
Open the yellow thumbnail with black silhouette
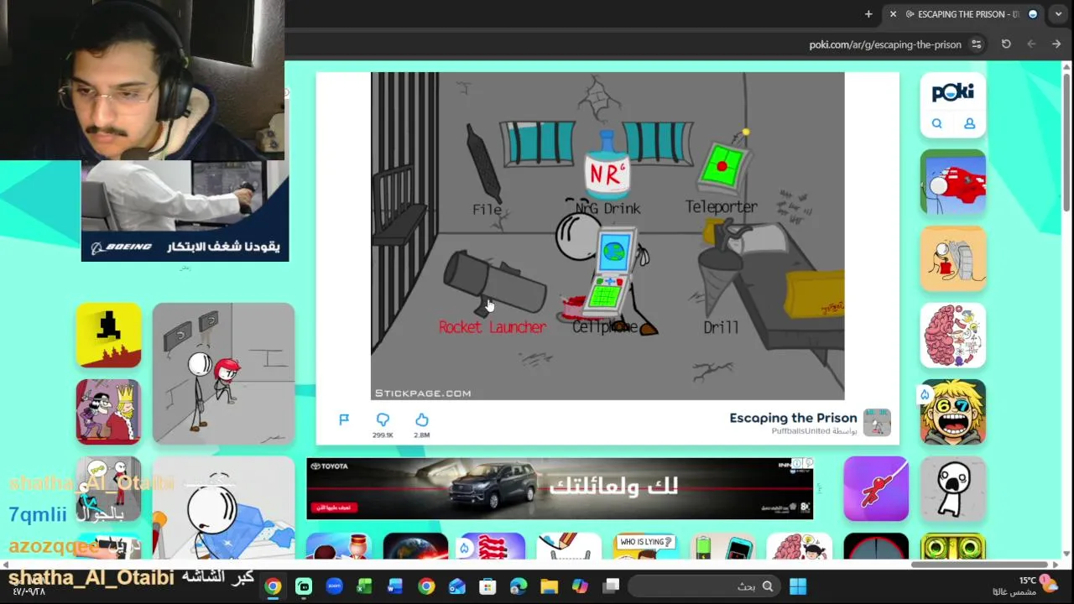point(108,336)
